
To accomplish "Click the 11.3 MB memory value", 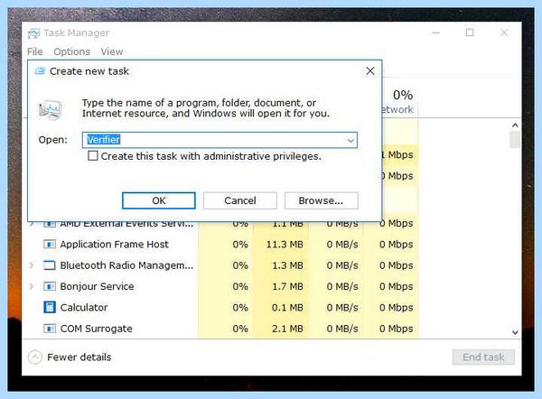I will (285, 245).
